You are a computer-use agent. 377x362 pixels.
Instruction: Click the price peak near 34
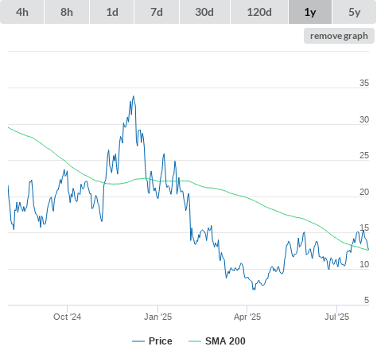coord(134,96)
